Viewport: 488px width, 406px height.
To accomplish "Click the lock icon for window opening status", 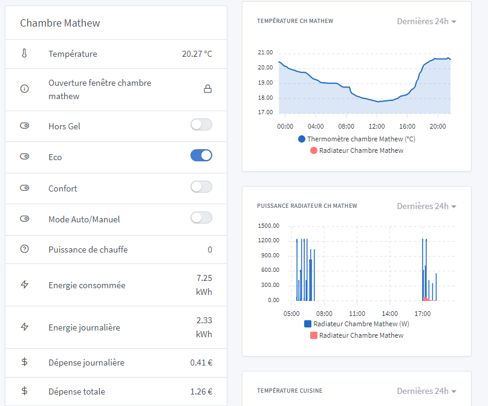I will tap(207, 89).
